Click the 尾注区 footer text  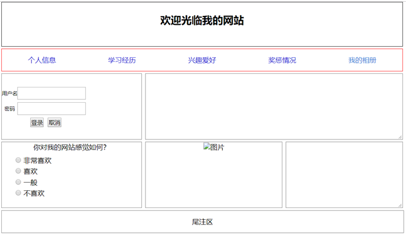(202, 222)
